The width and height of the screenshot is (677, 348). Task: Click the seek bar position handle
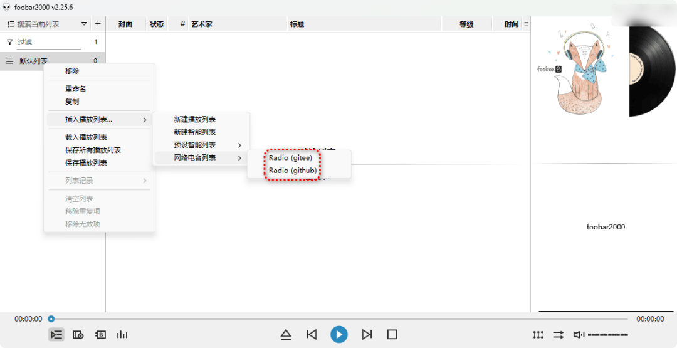51,319
